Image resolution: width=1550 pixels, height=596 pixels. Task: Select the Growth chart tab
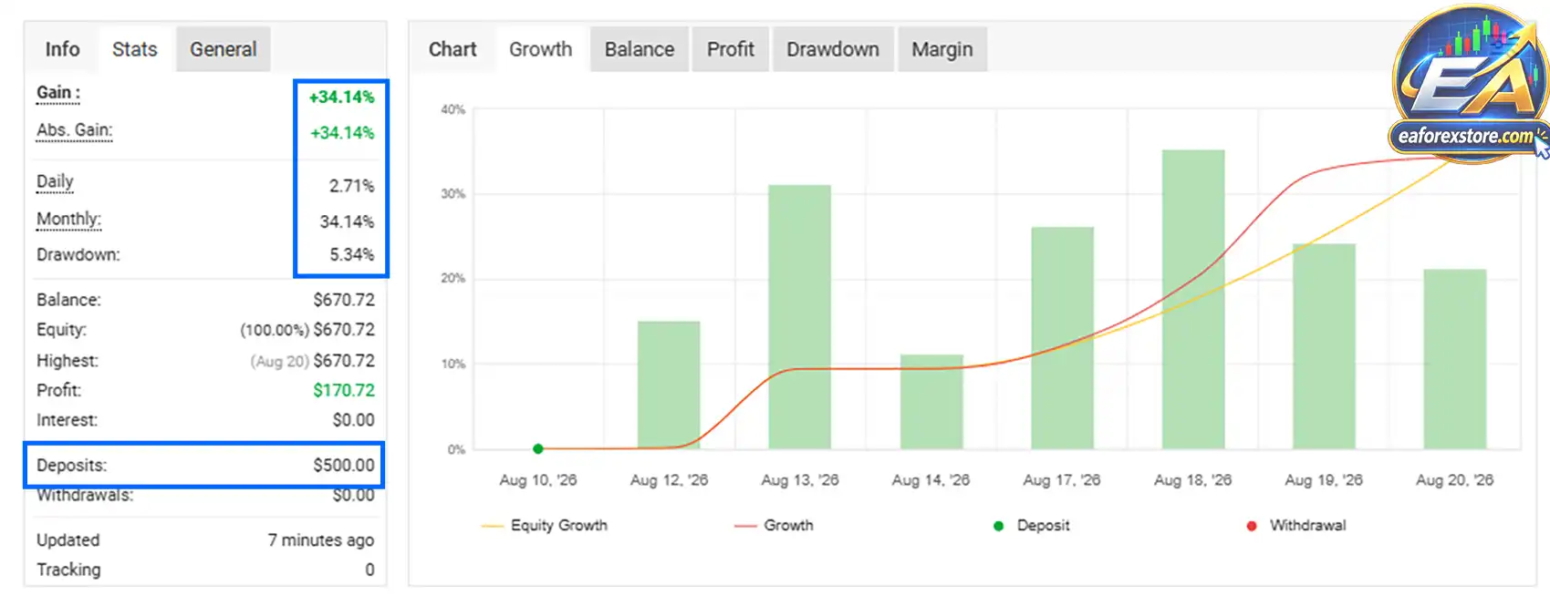[540, 49]
